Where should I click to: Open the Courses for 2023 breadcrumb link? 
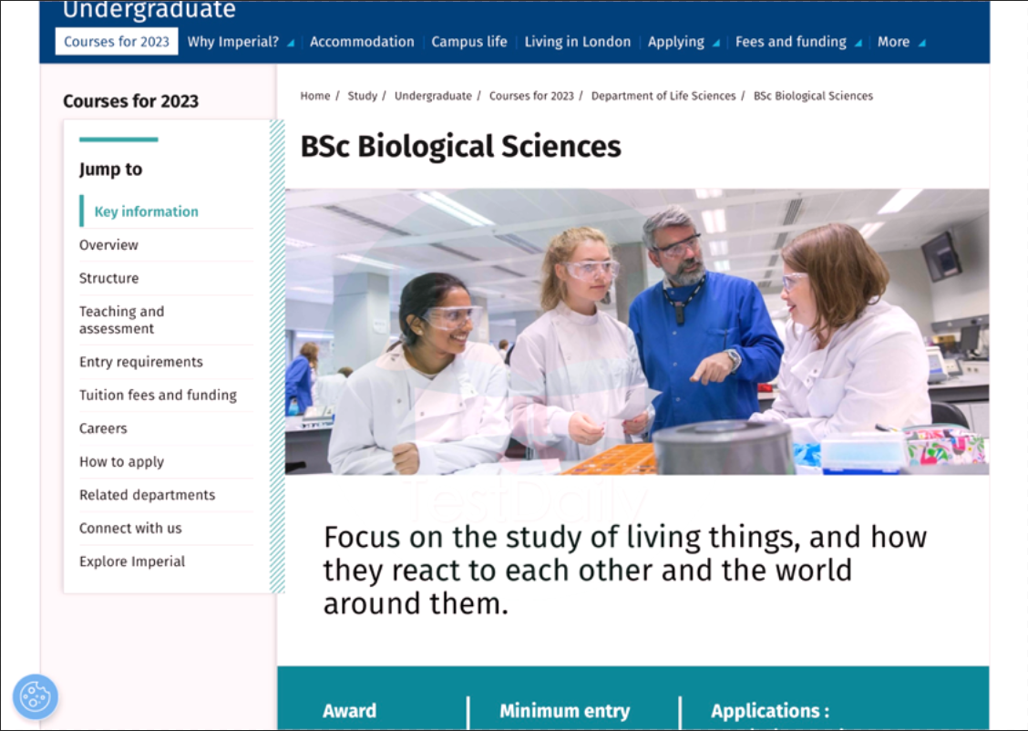point(531,96)
